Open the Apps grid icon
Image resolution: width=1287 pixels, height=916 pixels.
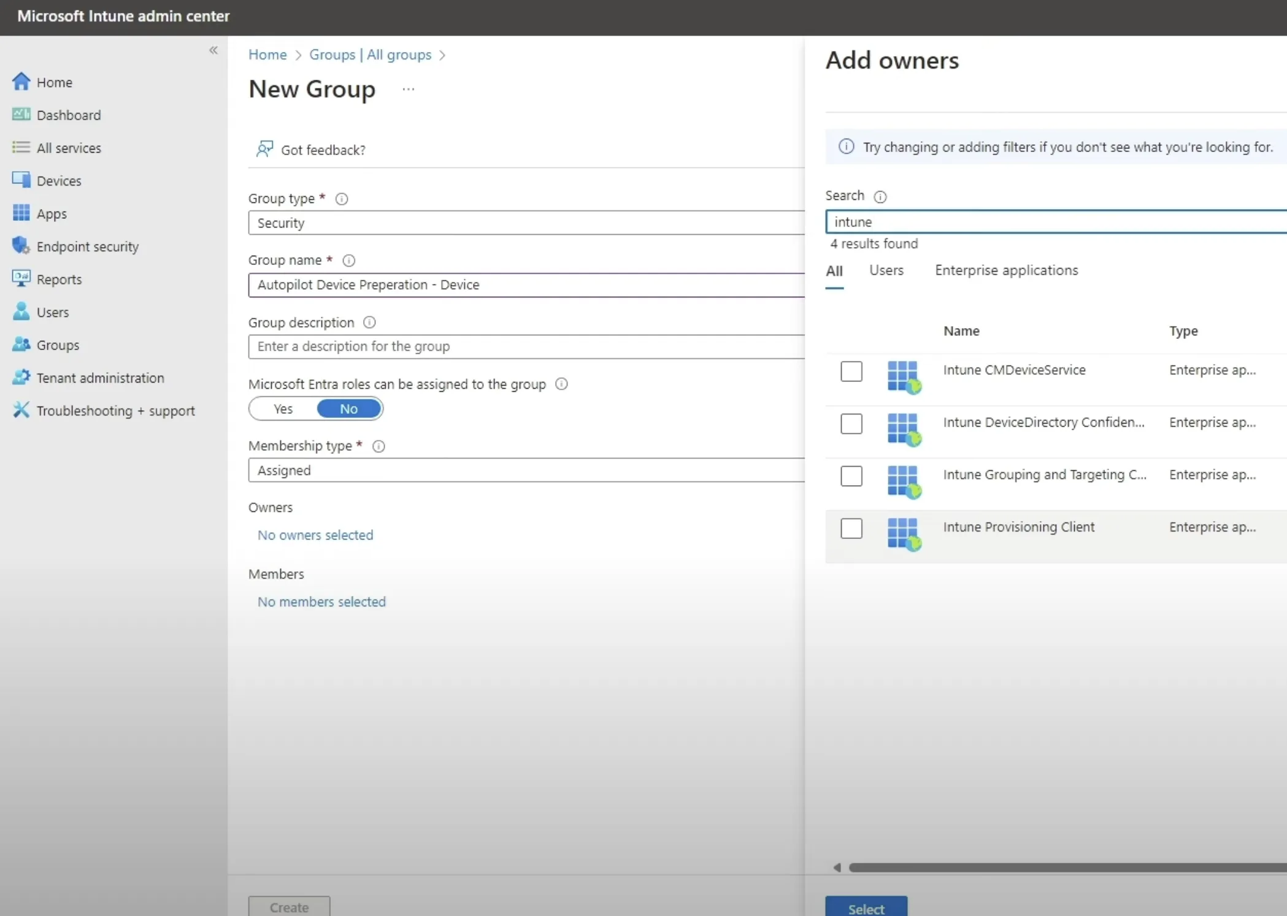click(x=21, y=213)
